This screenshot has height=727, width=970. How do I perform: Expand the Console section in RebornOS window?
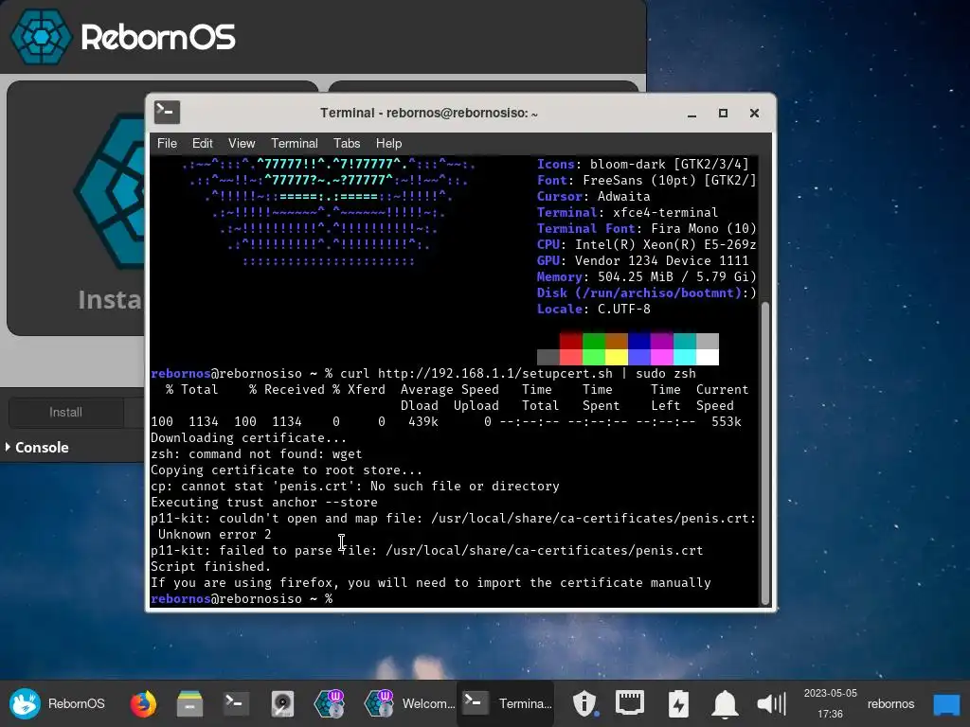coord(37,447)
